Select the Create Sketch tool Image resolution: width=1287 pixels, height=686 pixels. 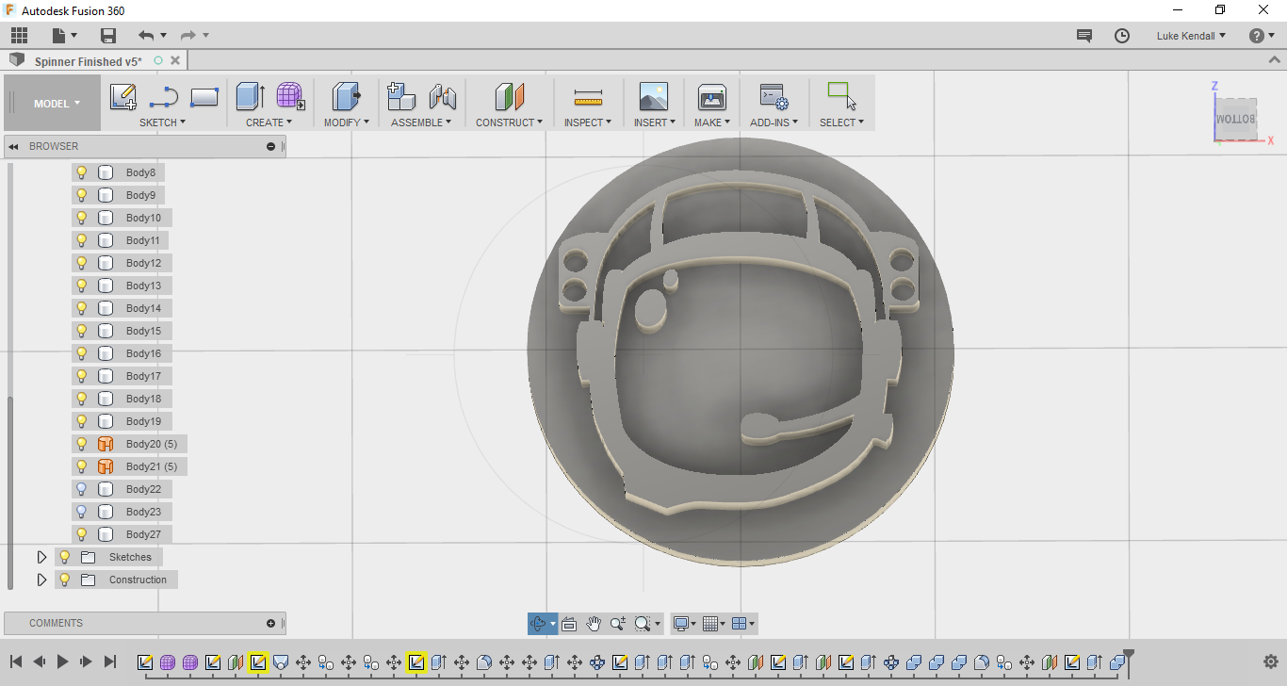click(123, 96)
